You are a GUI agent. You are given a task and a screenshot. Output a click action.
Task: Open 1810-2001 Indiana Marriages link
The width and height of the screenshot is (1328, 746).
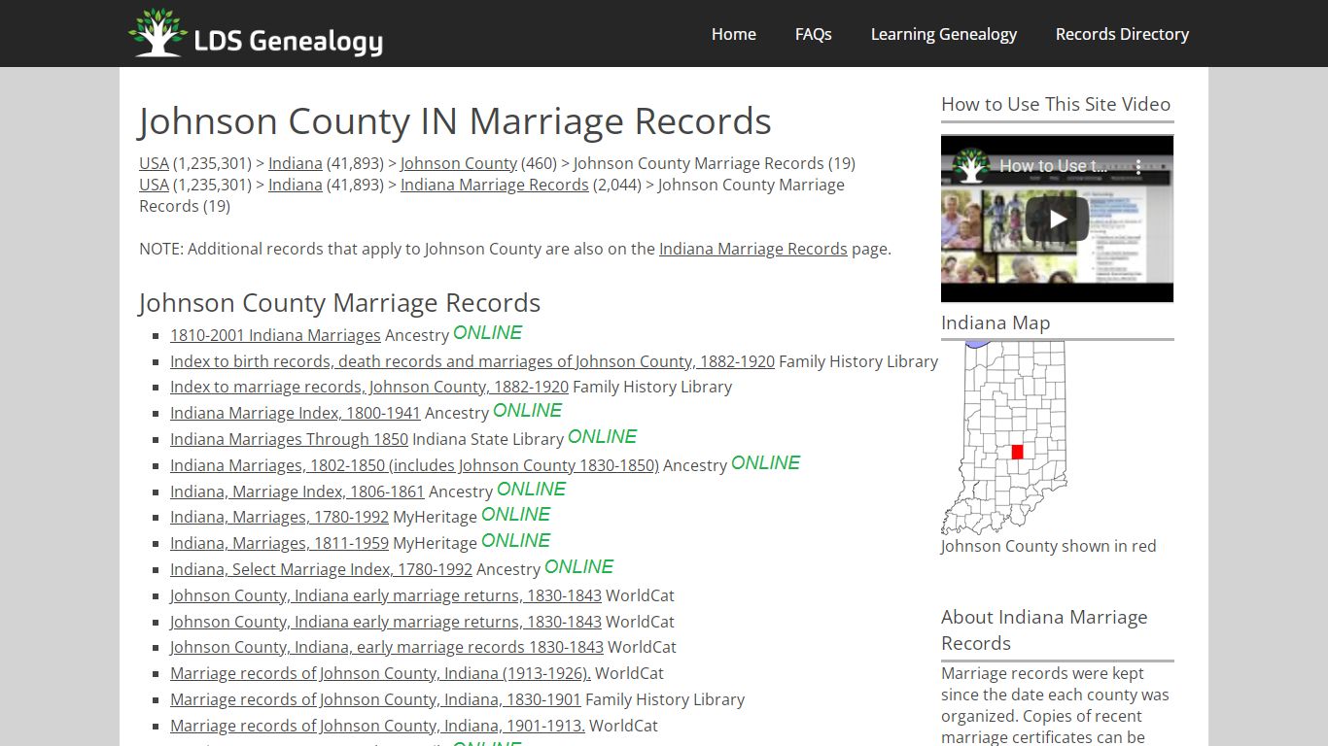point(275,335)
